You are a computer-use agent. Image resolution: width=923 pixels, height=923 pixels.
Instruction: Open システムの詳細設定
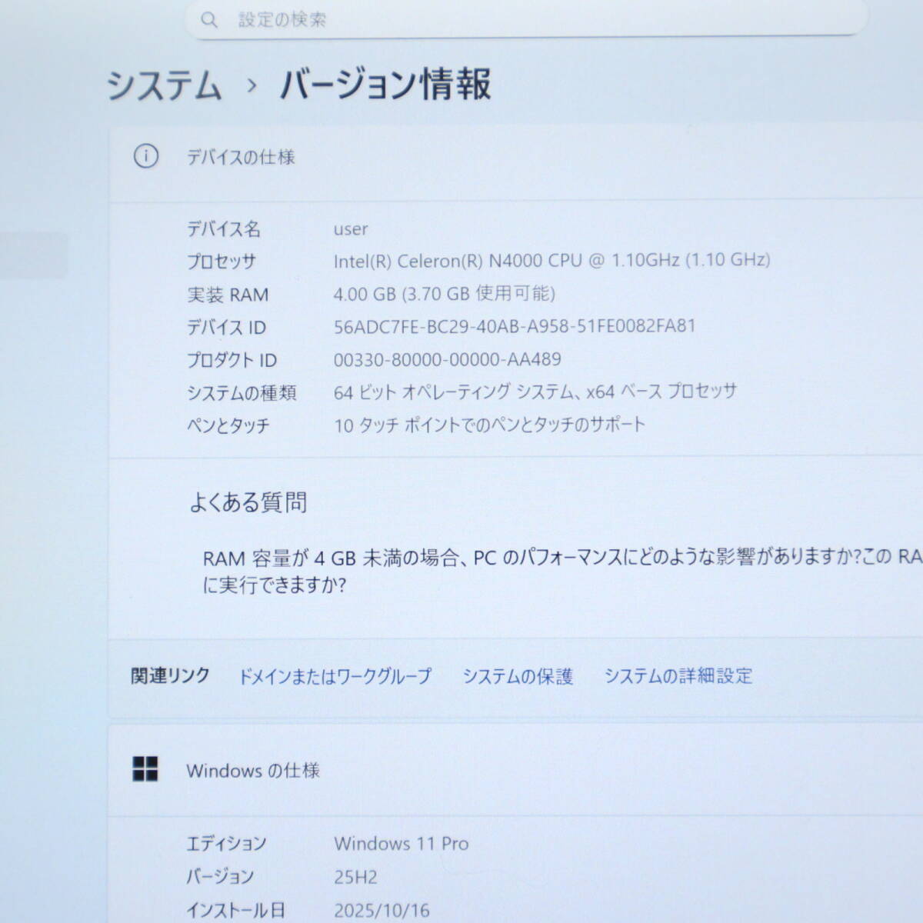[679, 677]
